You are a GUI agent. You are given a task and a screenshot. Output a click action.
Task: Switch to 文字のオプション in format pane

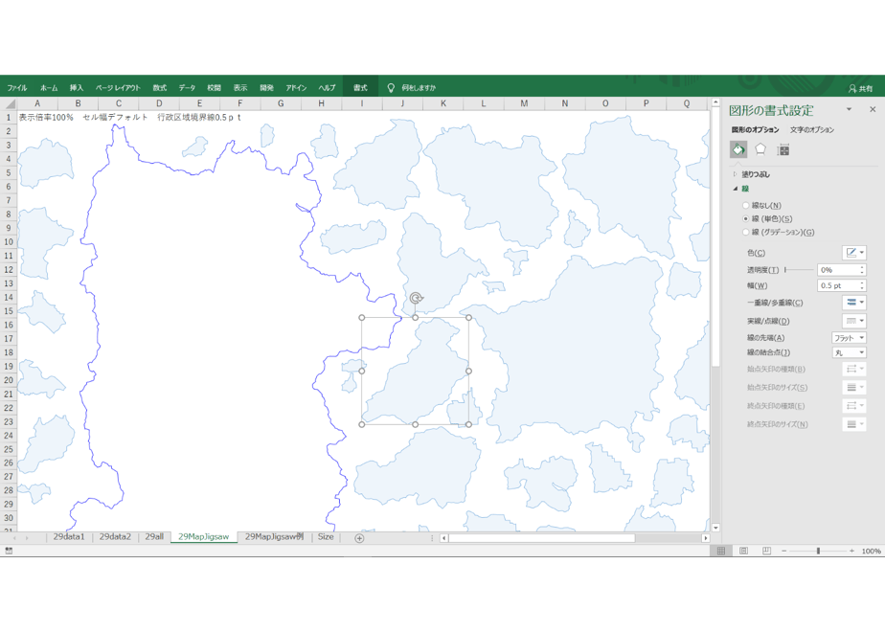pos(811,130)
